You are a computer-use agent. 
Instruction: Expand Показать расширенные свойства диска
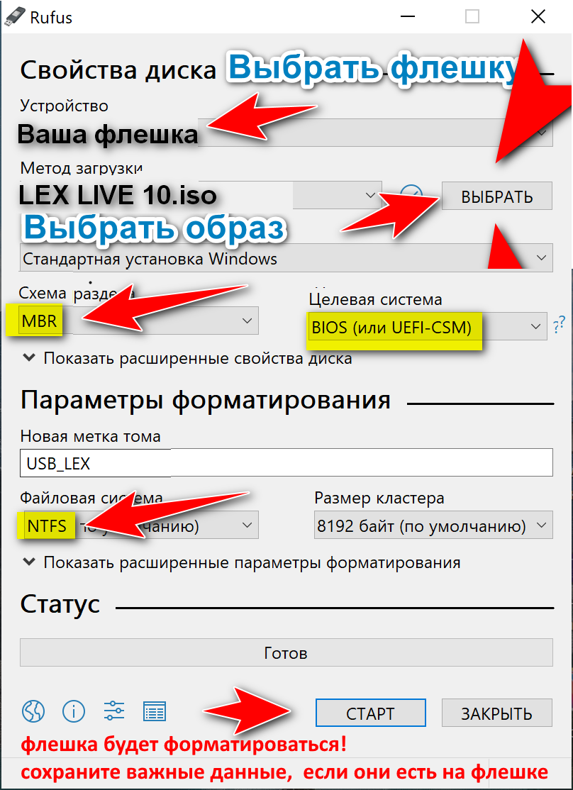[188, 359]
